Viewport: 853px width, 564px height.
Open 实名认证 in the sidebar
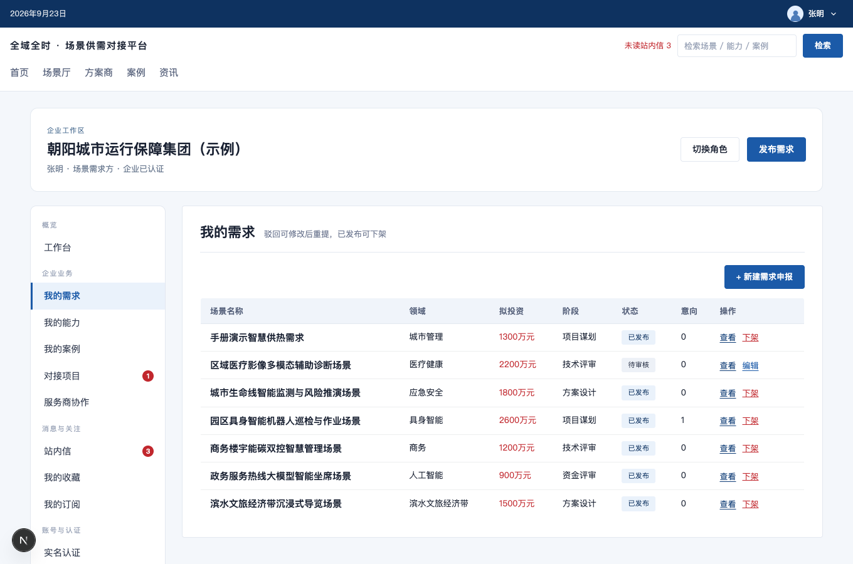[98, 553]
